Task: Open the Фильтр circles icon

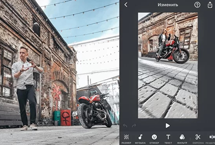Action: 182,137
